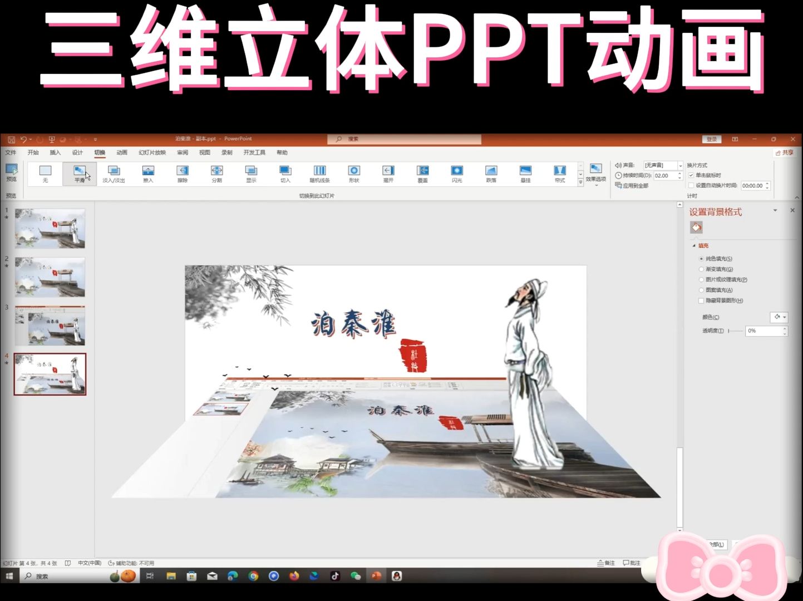Select the 平滑 (Morph) transition
Image resolution: width=803 pixels, height=601 pixels.
coord(80,174)
